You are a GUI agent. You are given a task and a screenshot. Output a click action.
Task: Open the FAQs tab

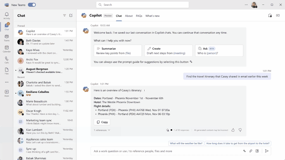[x=139, y=16]
